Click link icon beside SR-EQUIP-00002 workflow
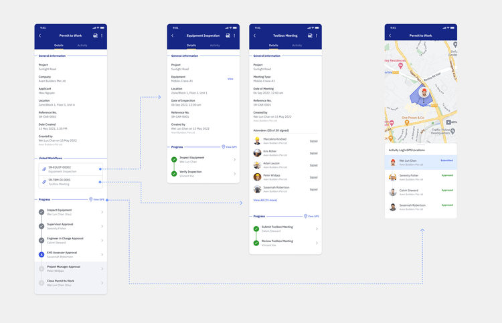The image size is (502, 323). click(44, 169)
